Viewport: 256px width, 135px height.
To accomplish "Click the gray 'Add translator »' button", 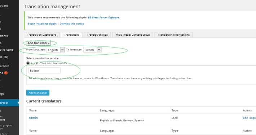I will pos(38,43).
